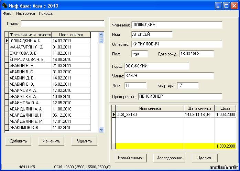Click the application icon in title bar
240x171 pixels.
click(x=4, y=6)
